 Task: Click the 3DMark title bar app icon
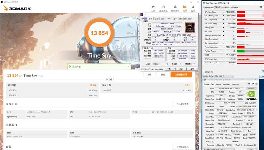click(2, 2)
